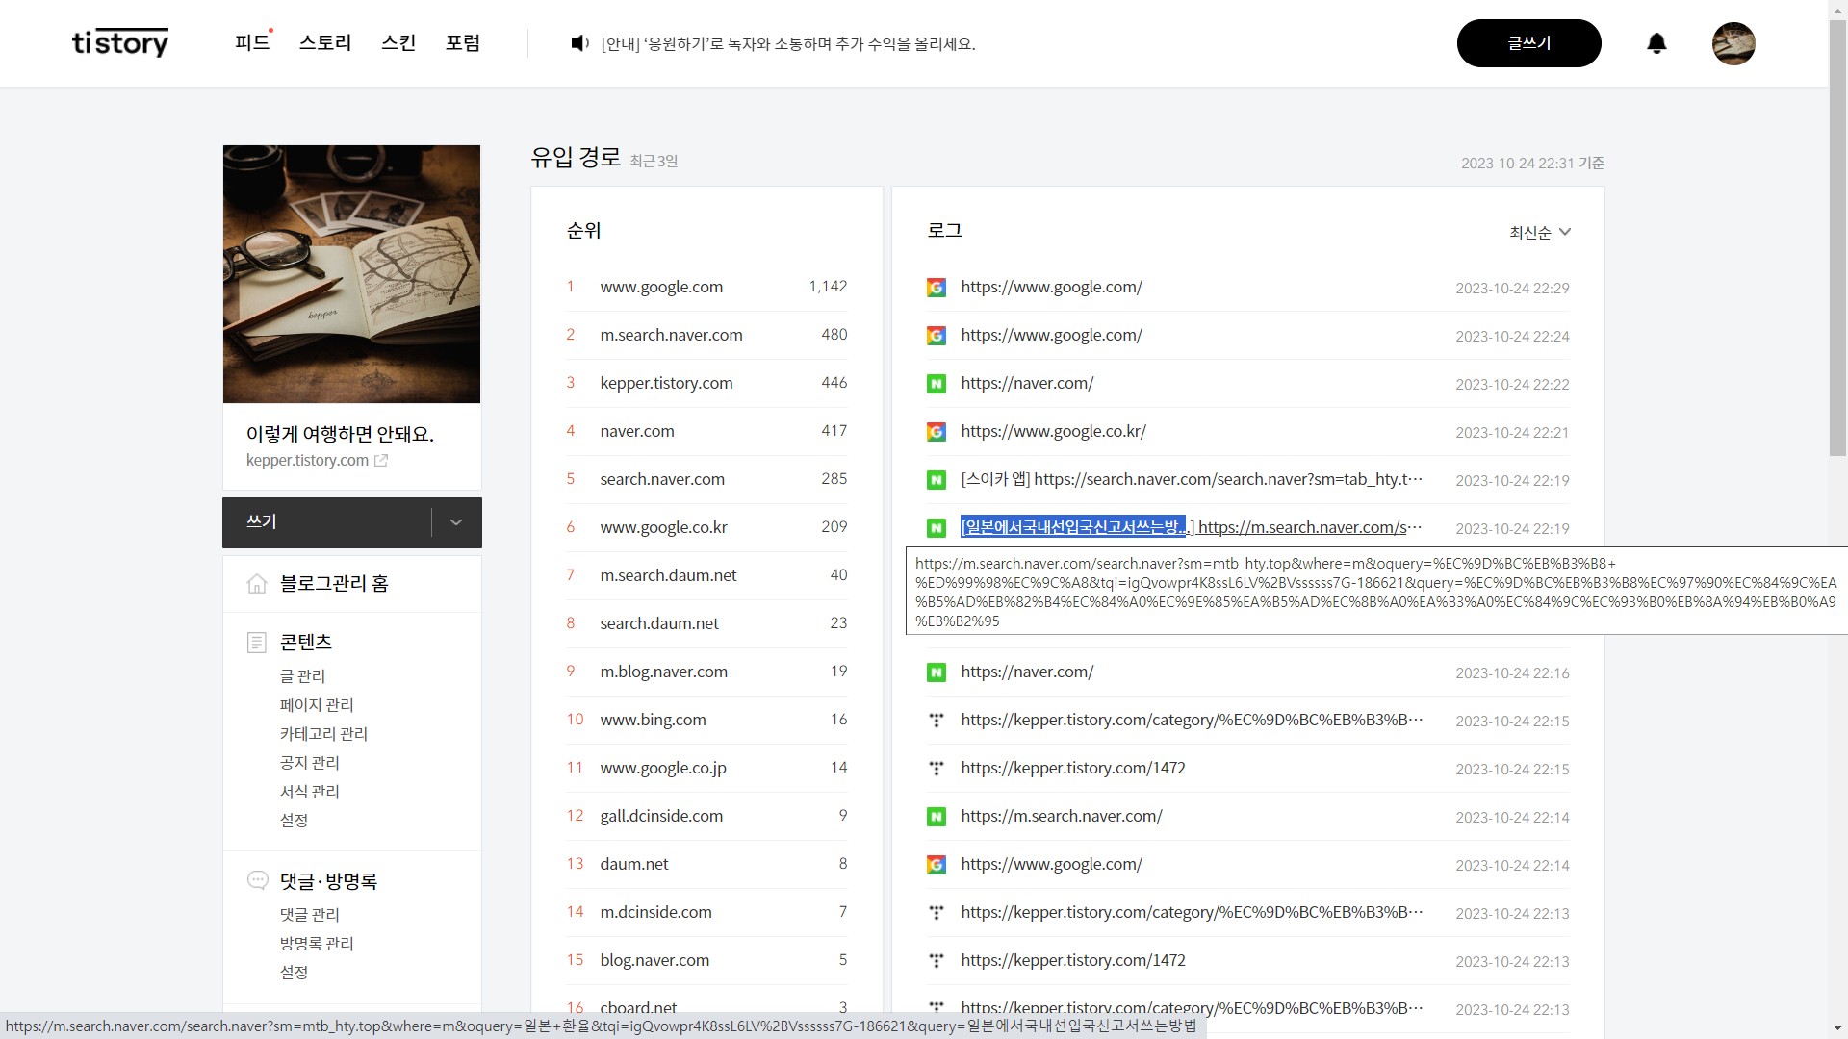Click the Google icon on the first log entry
Image resolution: width=1848 pixels, height=1039 pixels.
pos(936,288)
